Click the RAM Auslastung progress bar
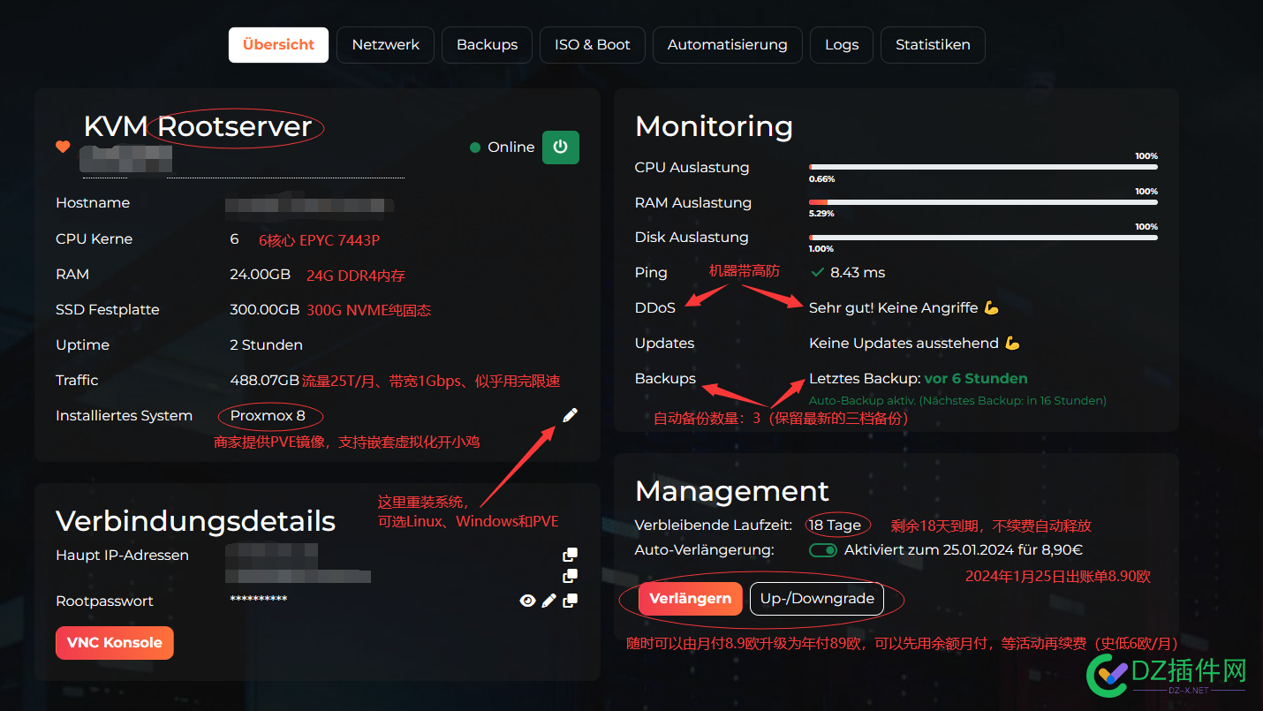The width and height of the screenshot is (1263, 711). coord(983,202)
